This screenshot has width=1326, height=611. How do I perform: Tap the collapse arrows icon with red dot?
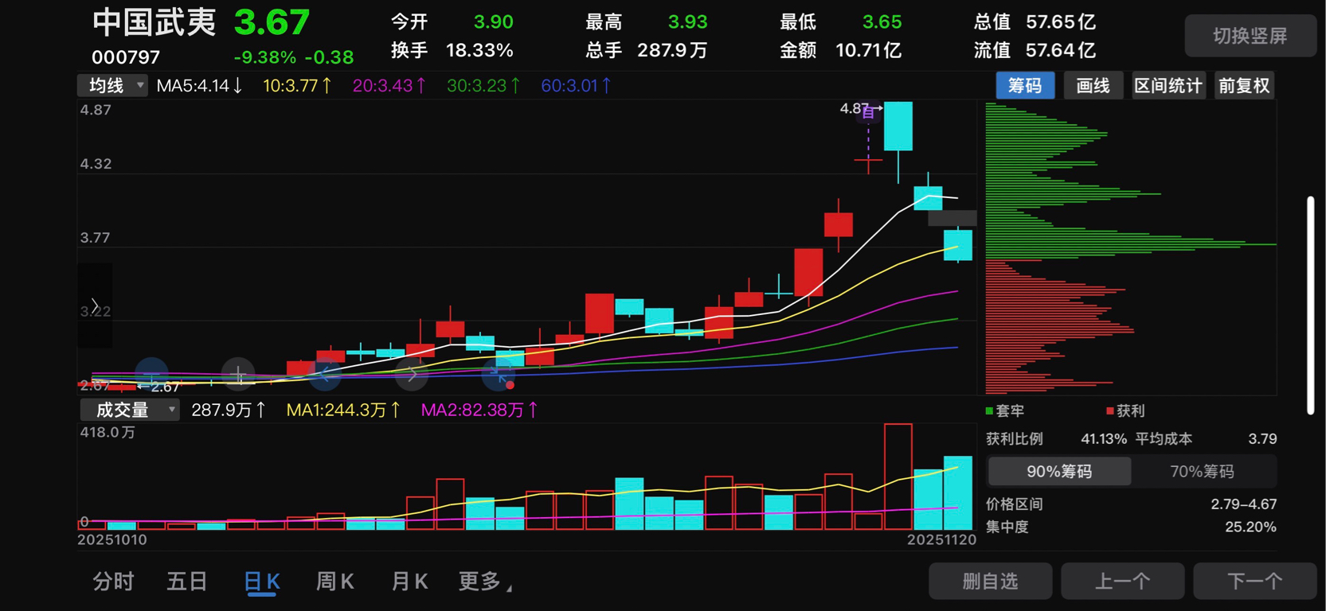point(499,374)
